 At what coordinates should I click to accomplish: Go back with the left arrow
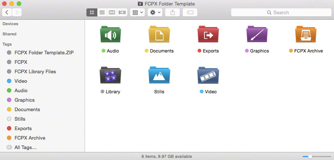[x=7, y=12]
